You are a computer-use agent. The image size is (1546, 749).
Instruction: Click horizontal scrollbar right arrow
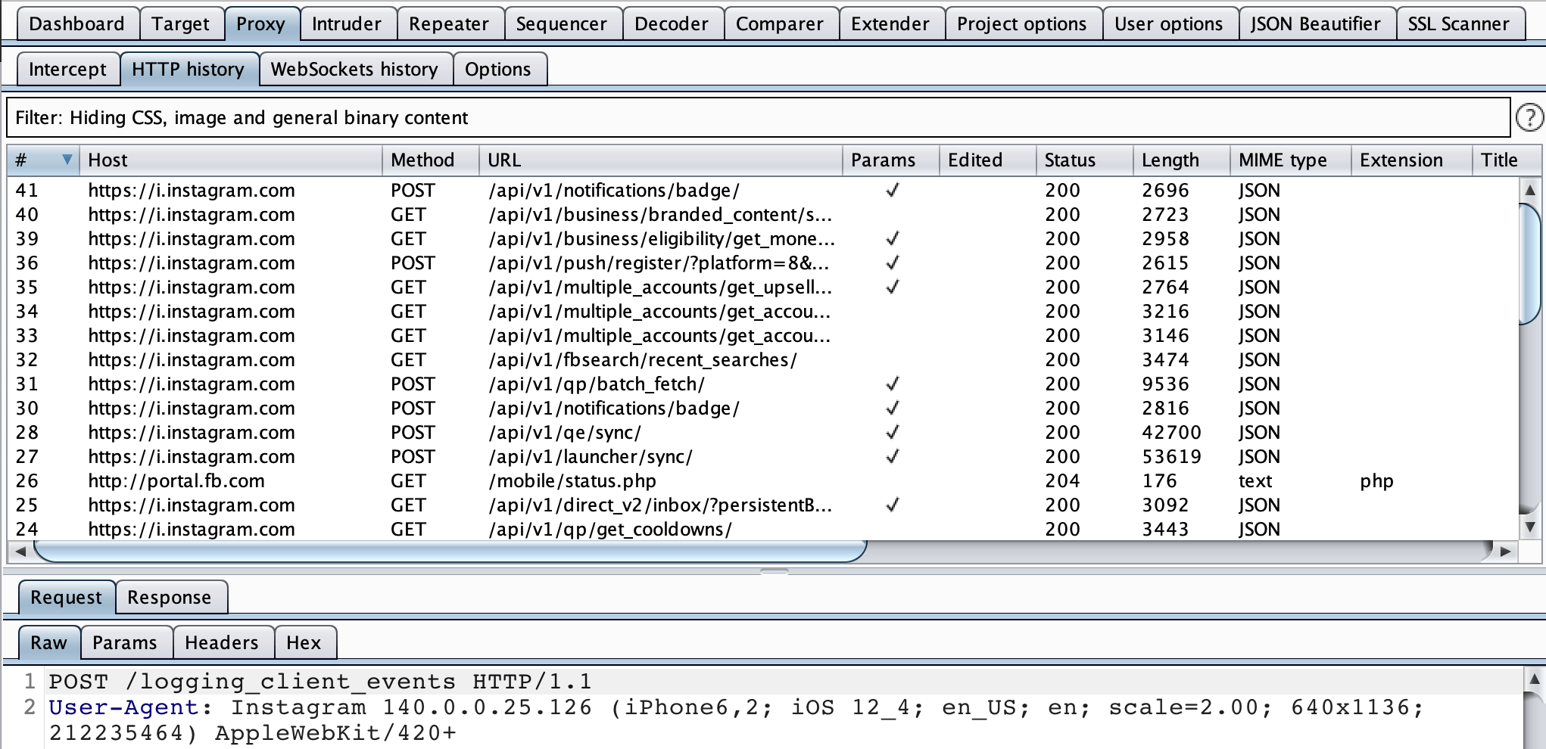click(1505, 552)
